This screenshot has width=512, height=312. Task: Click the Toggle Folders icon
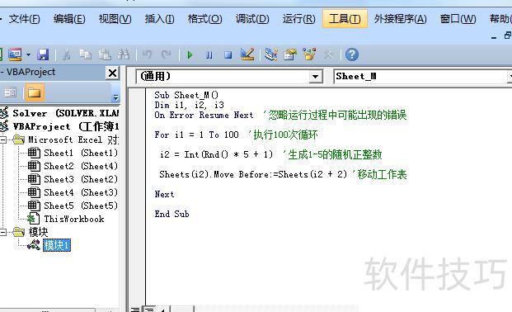click(x=35, y=92)
